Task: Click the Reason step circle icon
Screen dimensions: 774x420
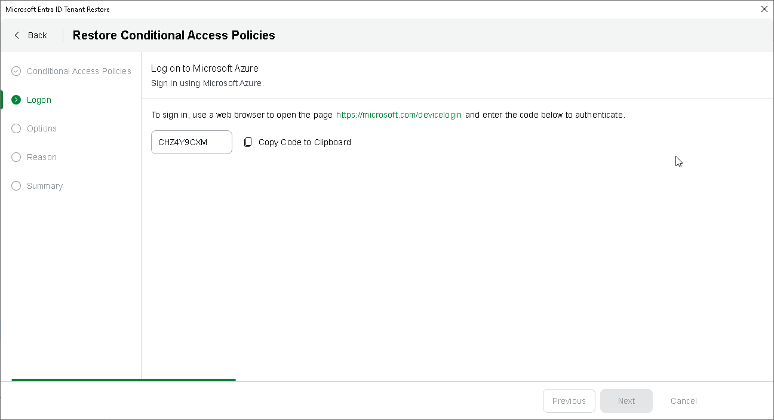Action: pos(16,157)
